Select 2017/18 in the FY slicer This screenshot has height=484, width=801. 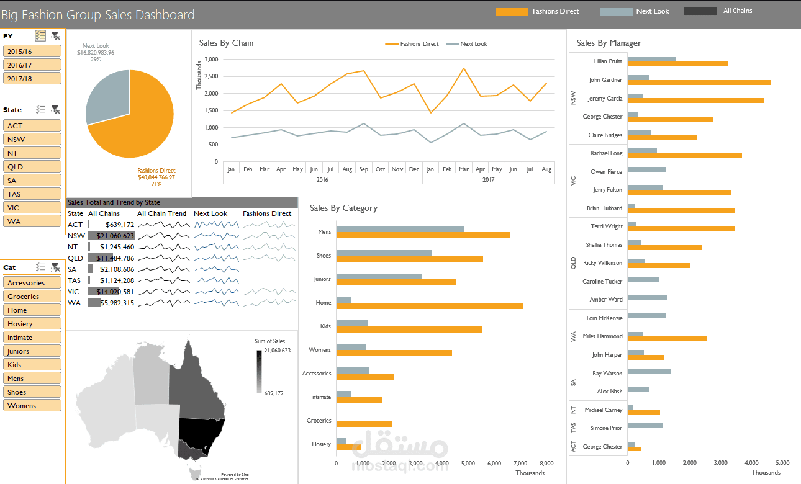pyautogui.click(x=32, y=78)
